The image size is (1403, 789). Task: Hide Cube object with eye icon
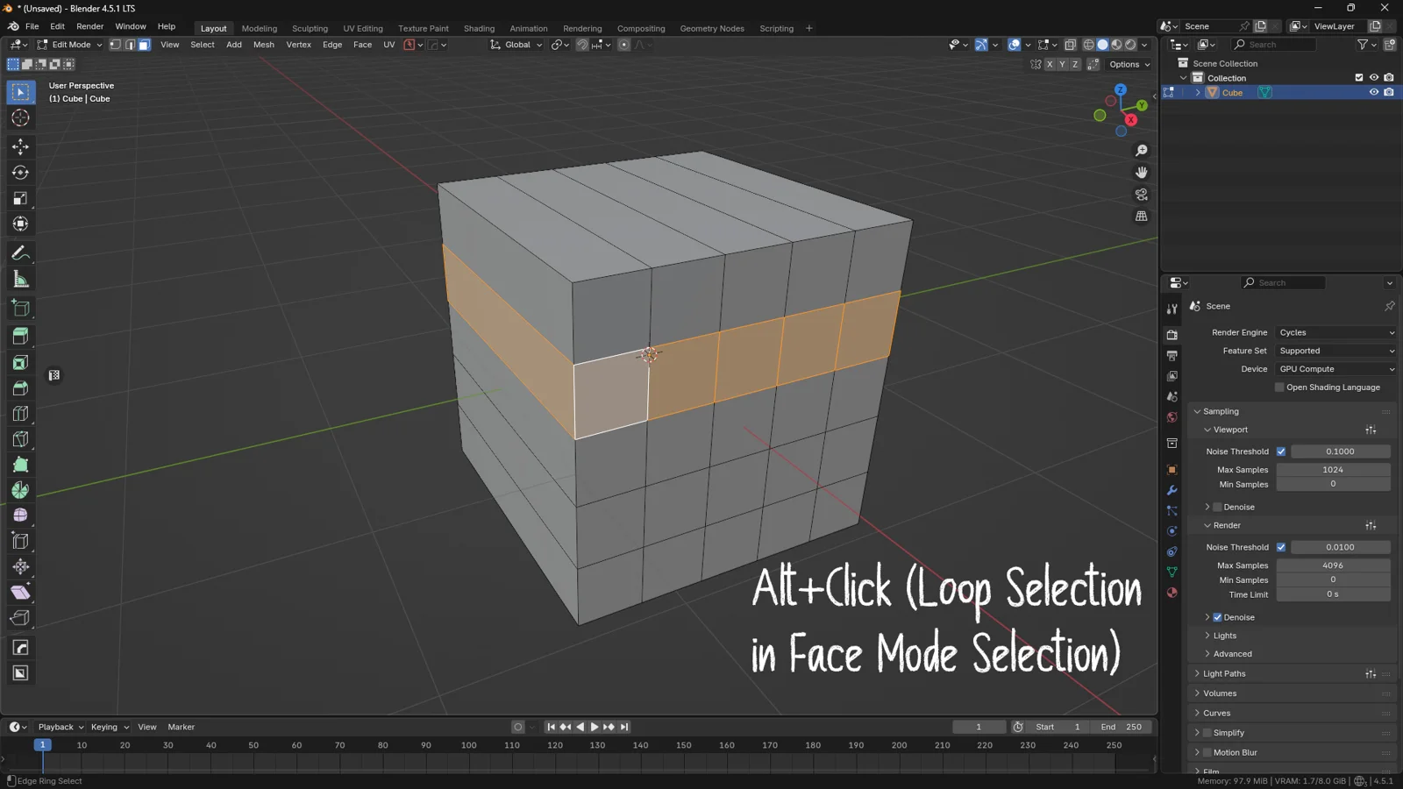[1374, 92]
